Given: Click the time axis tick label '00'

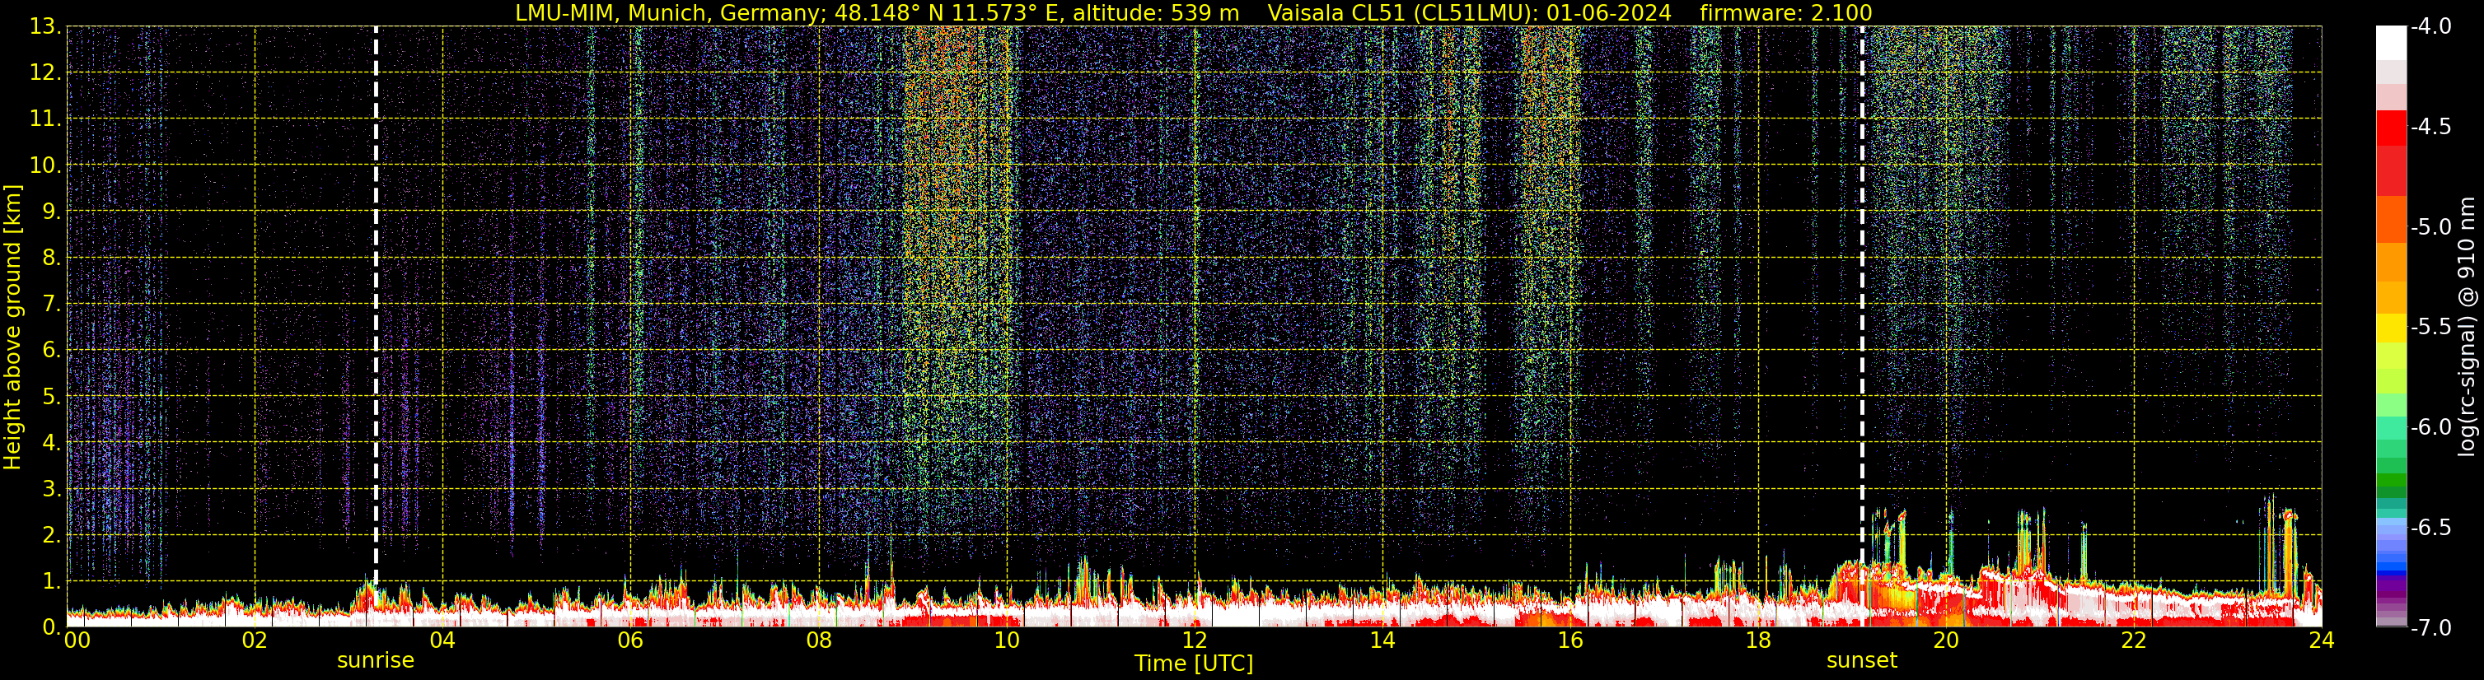Looking at the screenshot, I should pos(76,641).
